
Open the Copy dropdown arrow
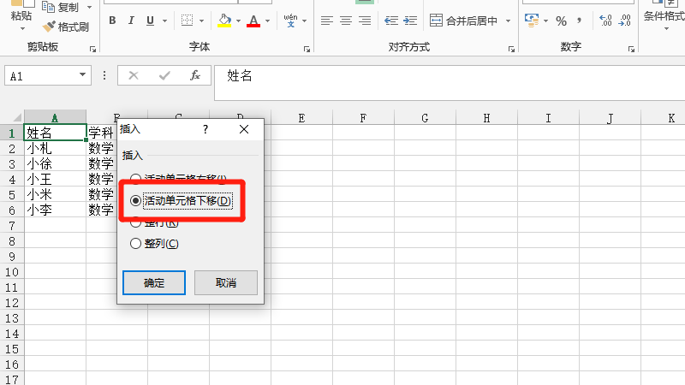click(90, 8)
